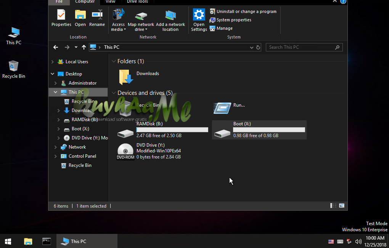389x248 pixels.
Task: Click Add a network location
Action: point(170,20)
